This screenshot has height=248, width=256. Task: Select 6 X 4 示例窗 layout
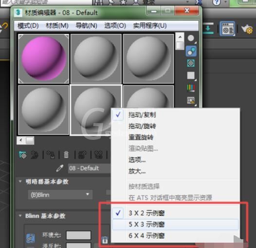point(175,236)
